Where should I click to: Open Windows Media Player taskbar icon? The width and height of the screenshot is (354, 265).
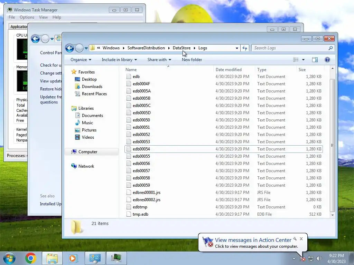pos(73,258)
